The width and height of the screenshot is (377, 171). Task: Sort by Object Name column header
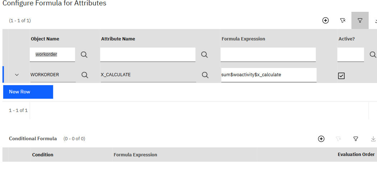point(45,39)
